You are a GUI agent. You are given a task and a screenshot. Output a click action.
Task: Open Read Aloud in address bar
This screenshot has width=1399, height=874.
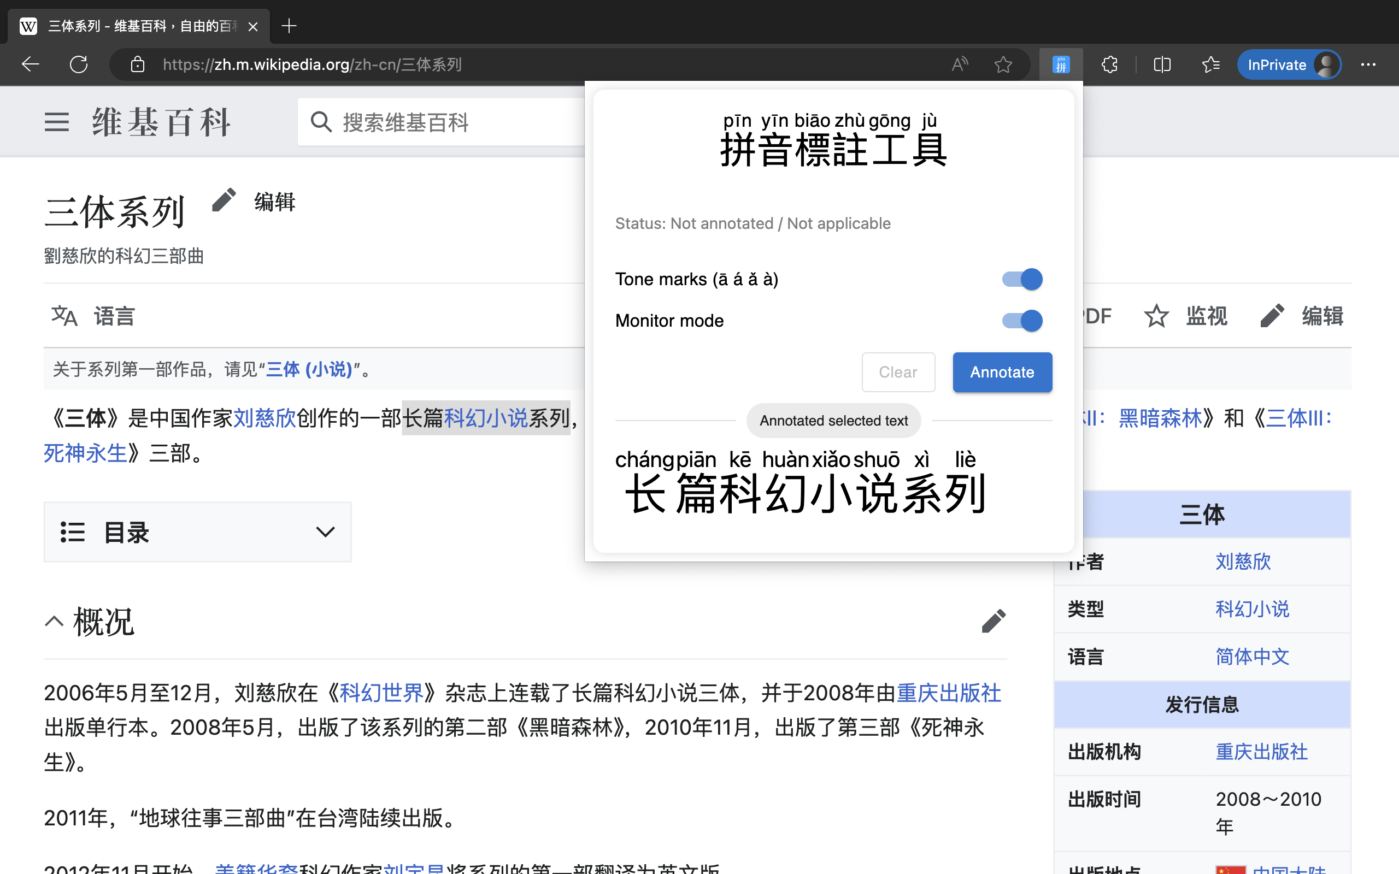click(960, 64)
